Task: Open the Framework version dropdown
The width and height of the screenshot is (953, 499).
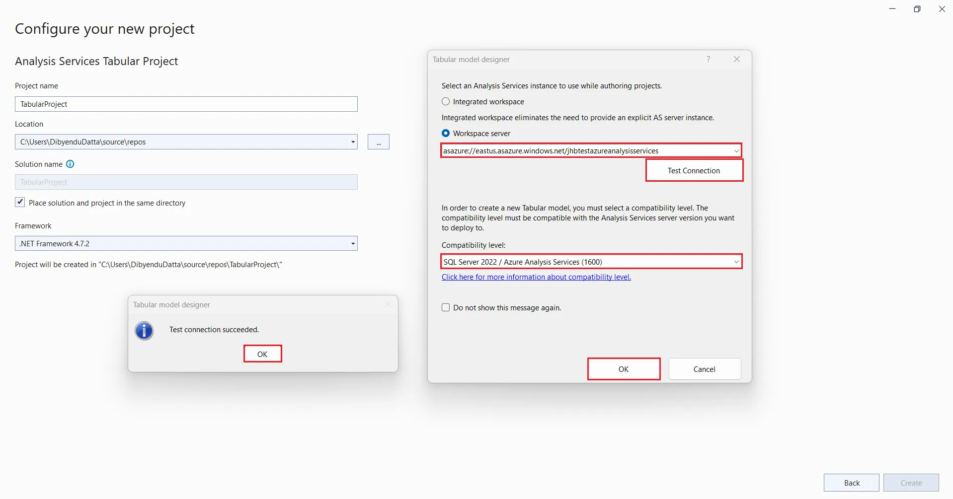Action: coord(353,244)
